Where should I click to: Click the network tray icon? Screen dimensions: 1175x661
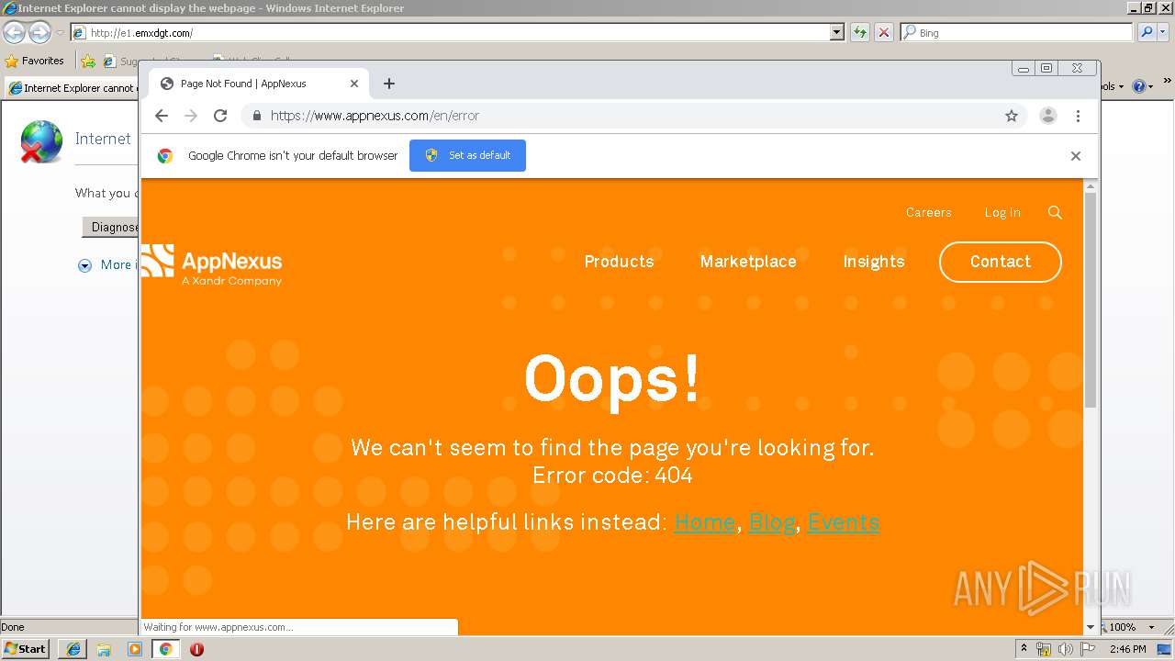click(x=1044, y=649)
